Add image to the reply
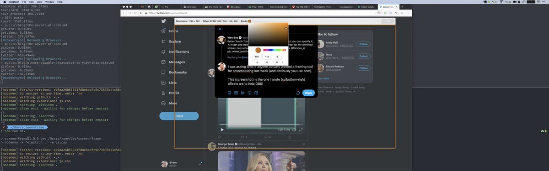This screenshot has width=549, height=171. pos(230,93)
